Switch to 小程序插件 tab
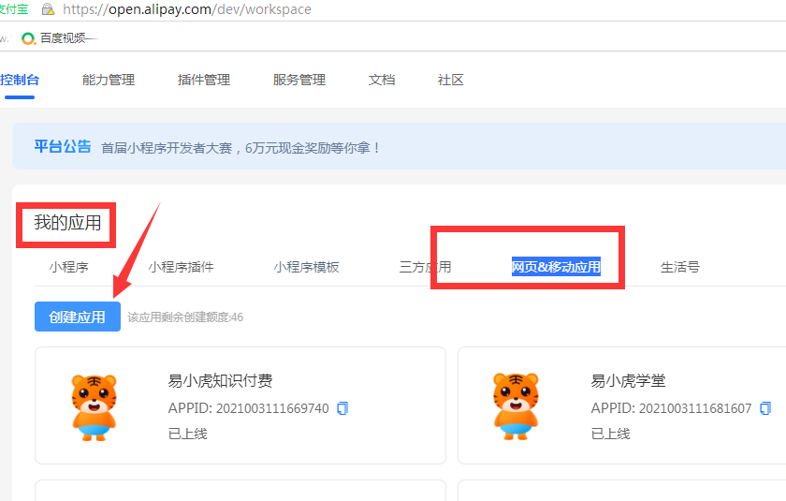 tap(181, 267)
